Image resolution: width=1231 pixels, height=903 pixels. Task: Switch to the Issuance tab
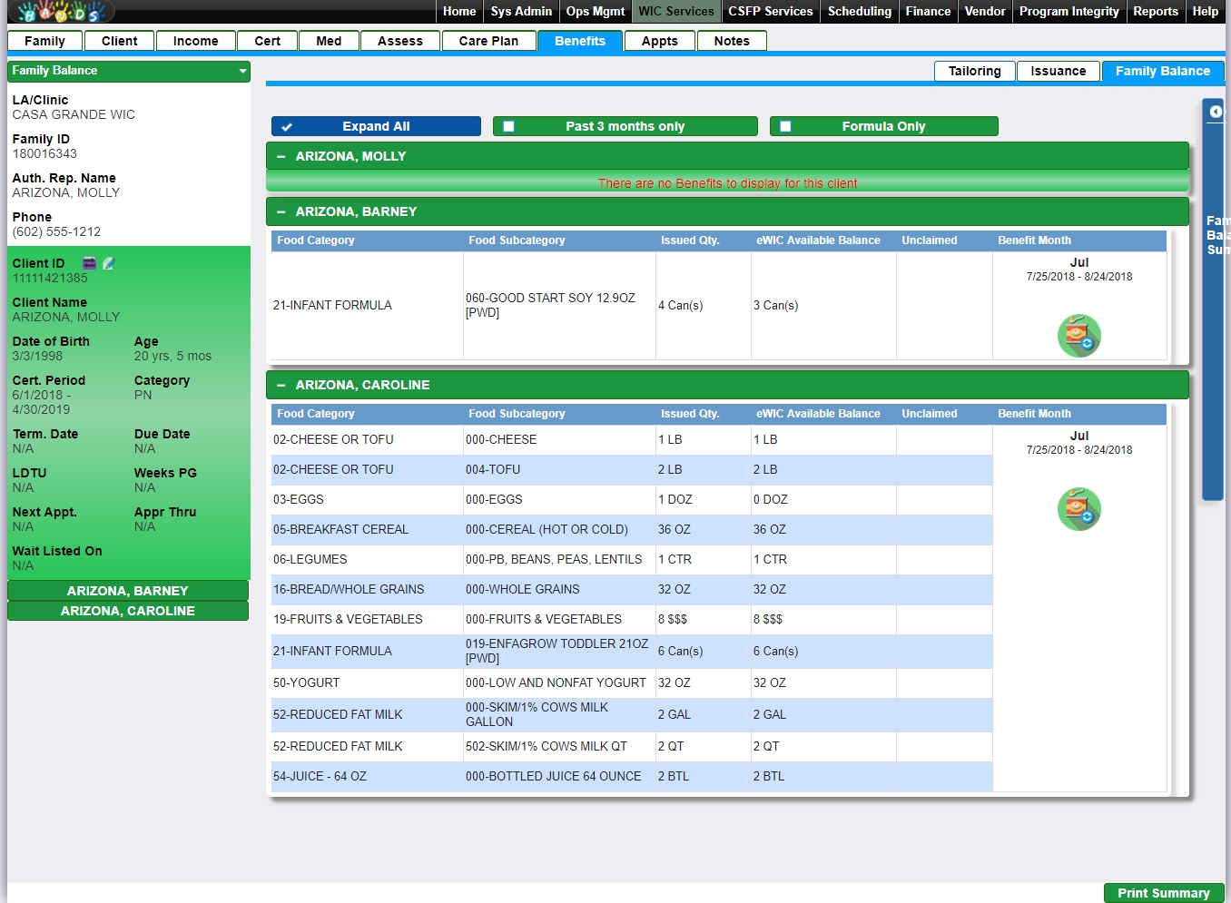tap(1058, 71)
